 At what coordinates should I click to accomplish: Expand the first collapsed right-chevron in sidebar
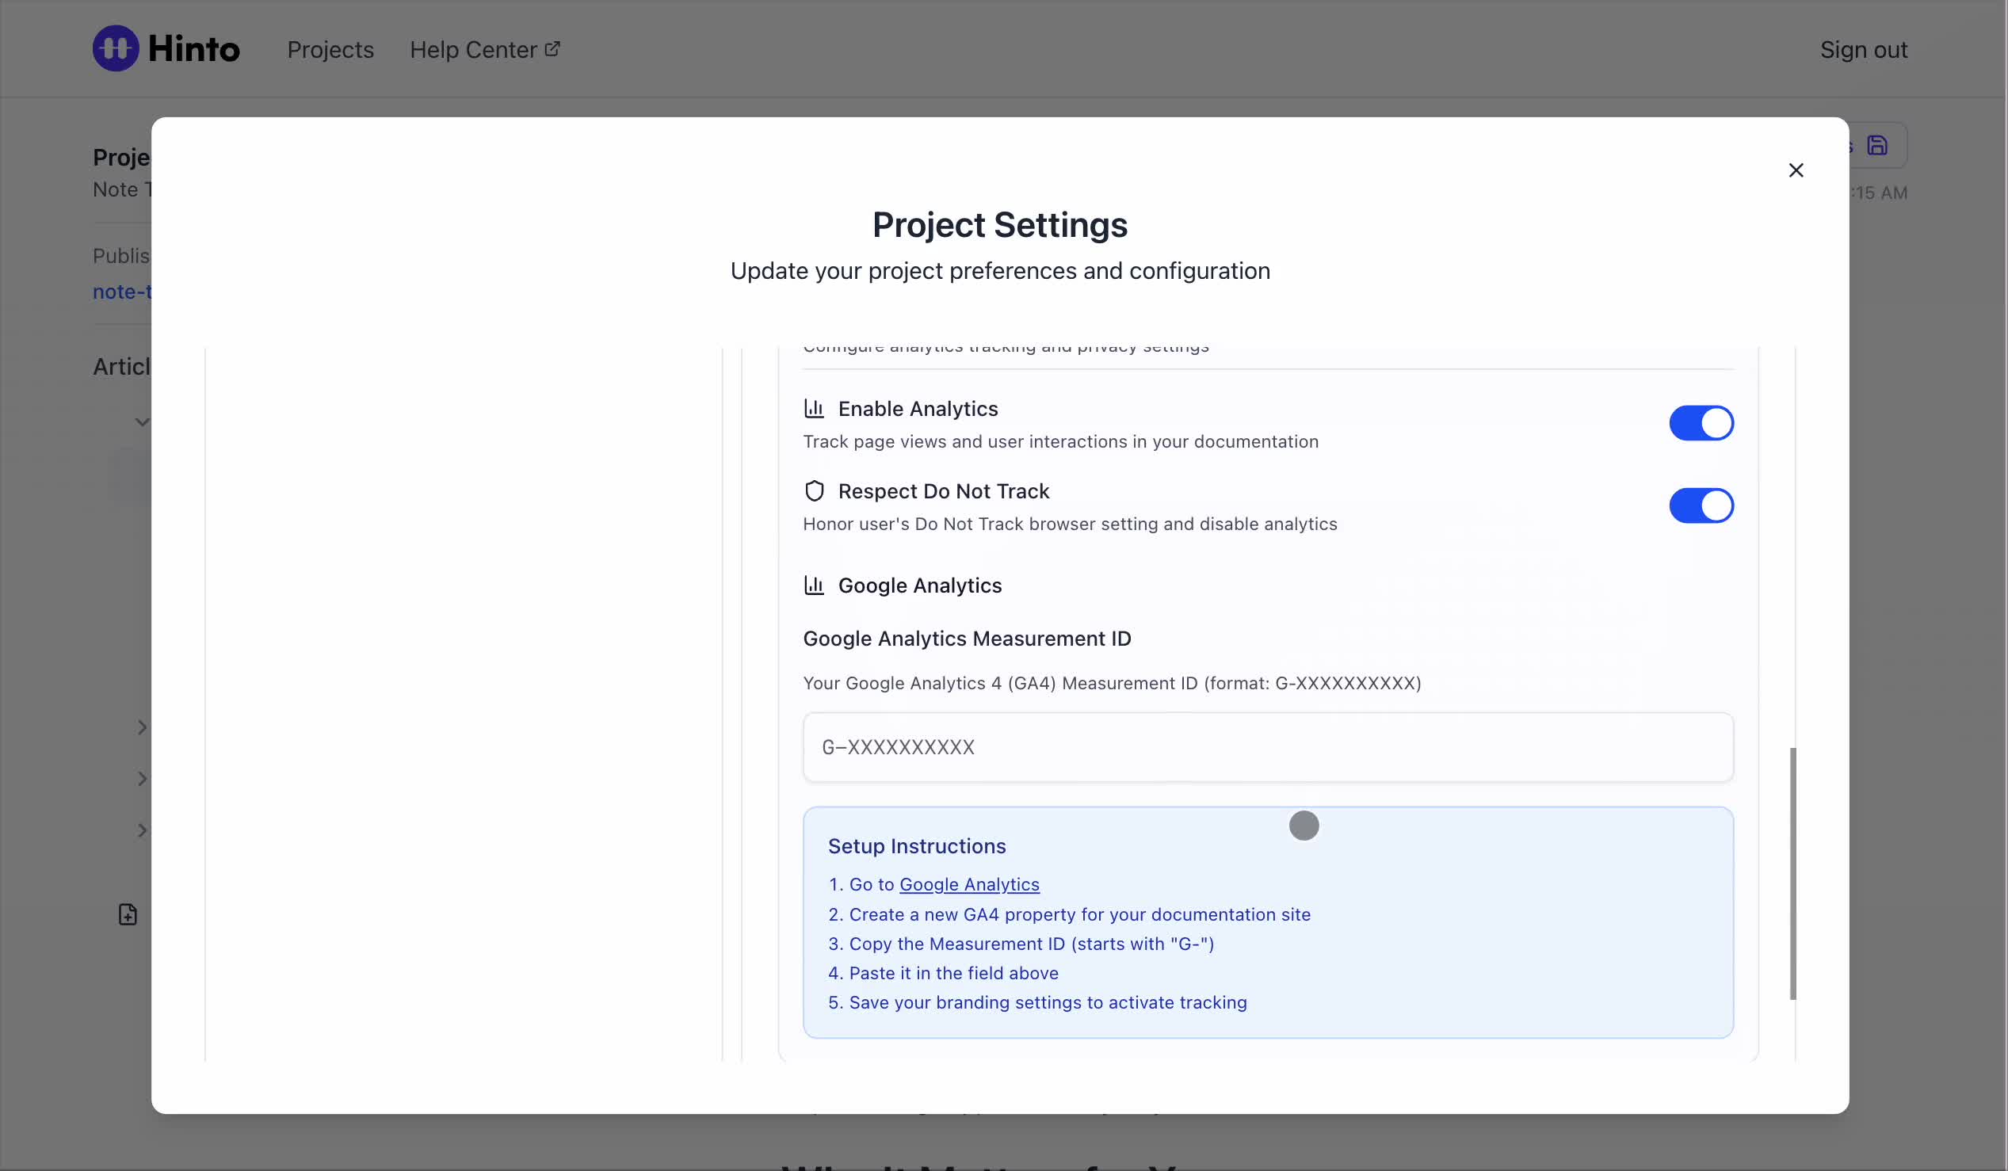tap(142, 727)
